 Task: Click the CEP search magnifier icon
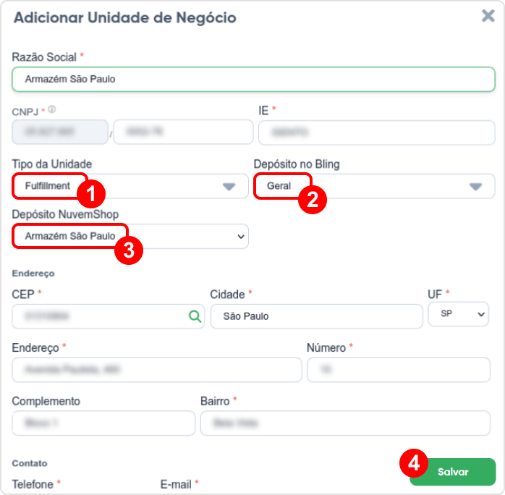click(x=195, y=316)
